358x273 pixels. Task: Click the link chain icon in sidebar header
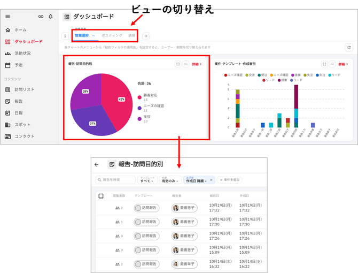41,17
